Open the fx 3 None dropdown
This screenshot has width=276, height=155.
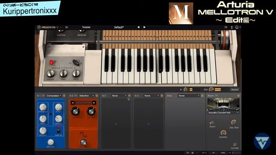[x=119, y=96]
